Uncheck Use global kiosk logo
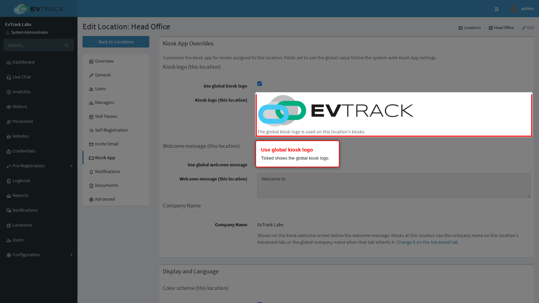Screen dimensions: 539x303 [x=259, y=84]
